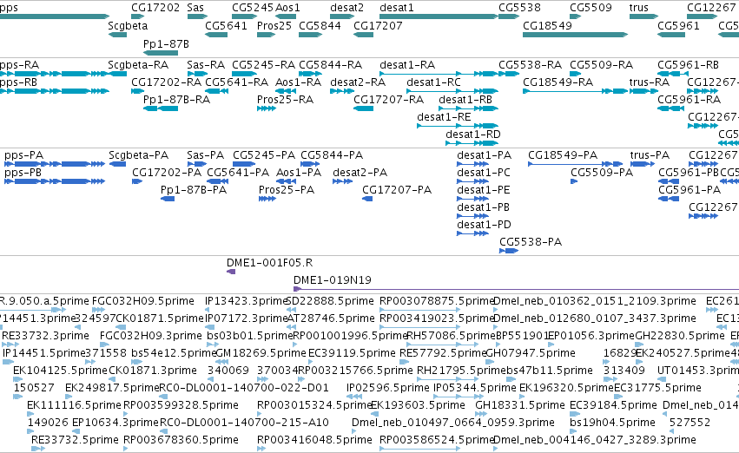Screen dimensions: 739x453
Task: Open the Pp1-87B-RA transcript
Action: (161, 108)
